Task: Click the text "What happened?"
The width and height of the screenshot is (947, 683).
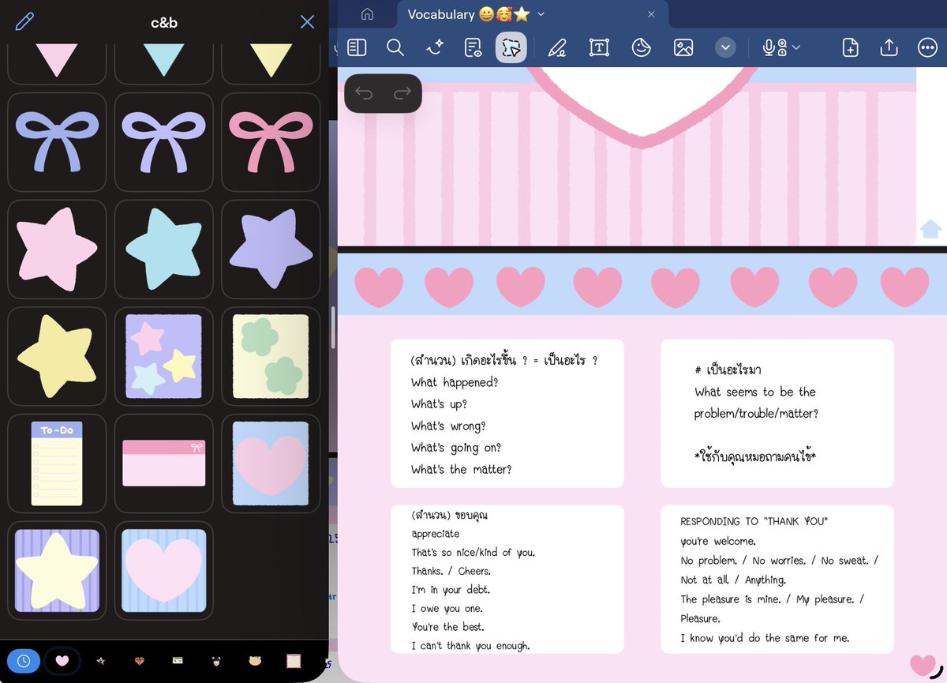Action: coord(455,382)
